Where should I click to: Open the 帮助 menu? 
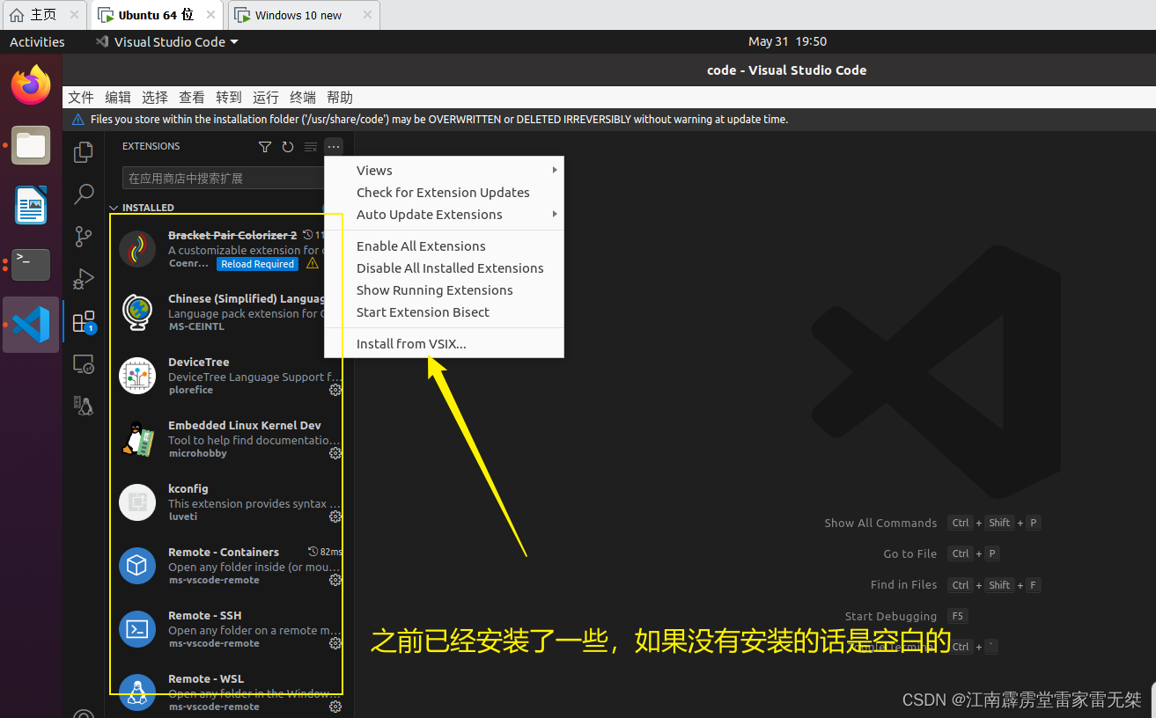340,98
